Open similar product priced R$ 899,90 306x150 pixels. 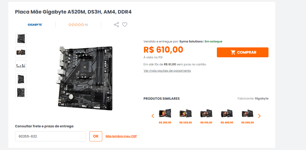click(x=247, y=117)
